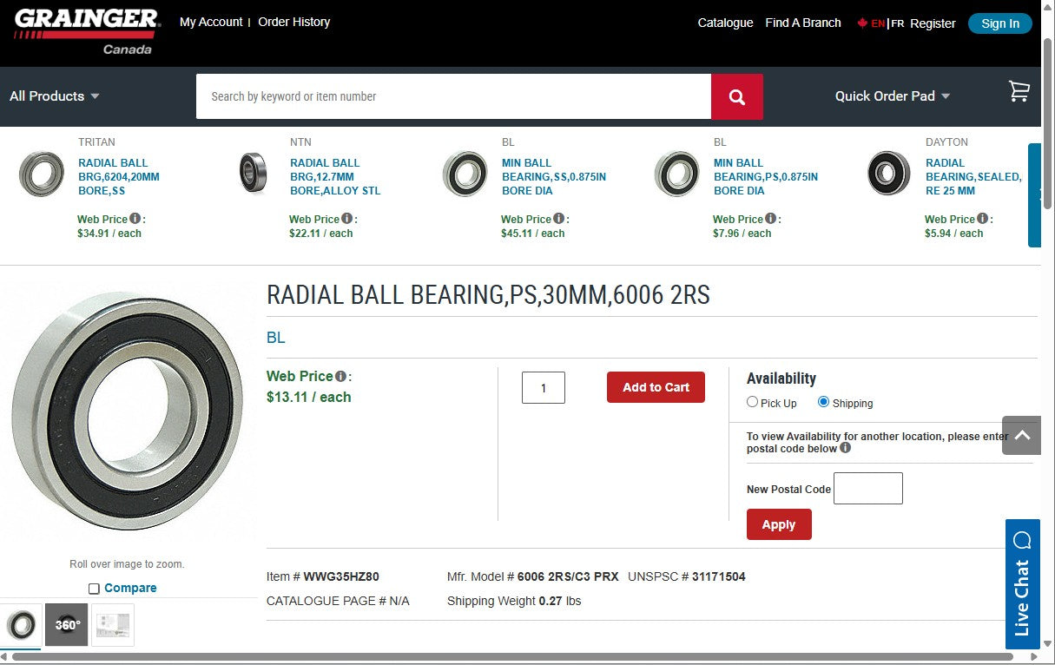
Task: Select the Shipping radio option
Action: (823, 402)
